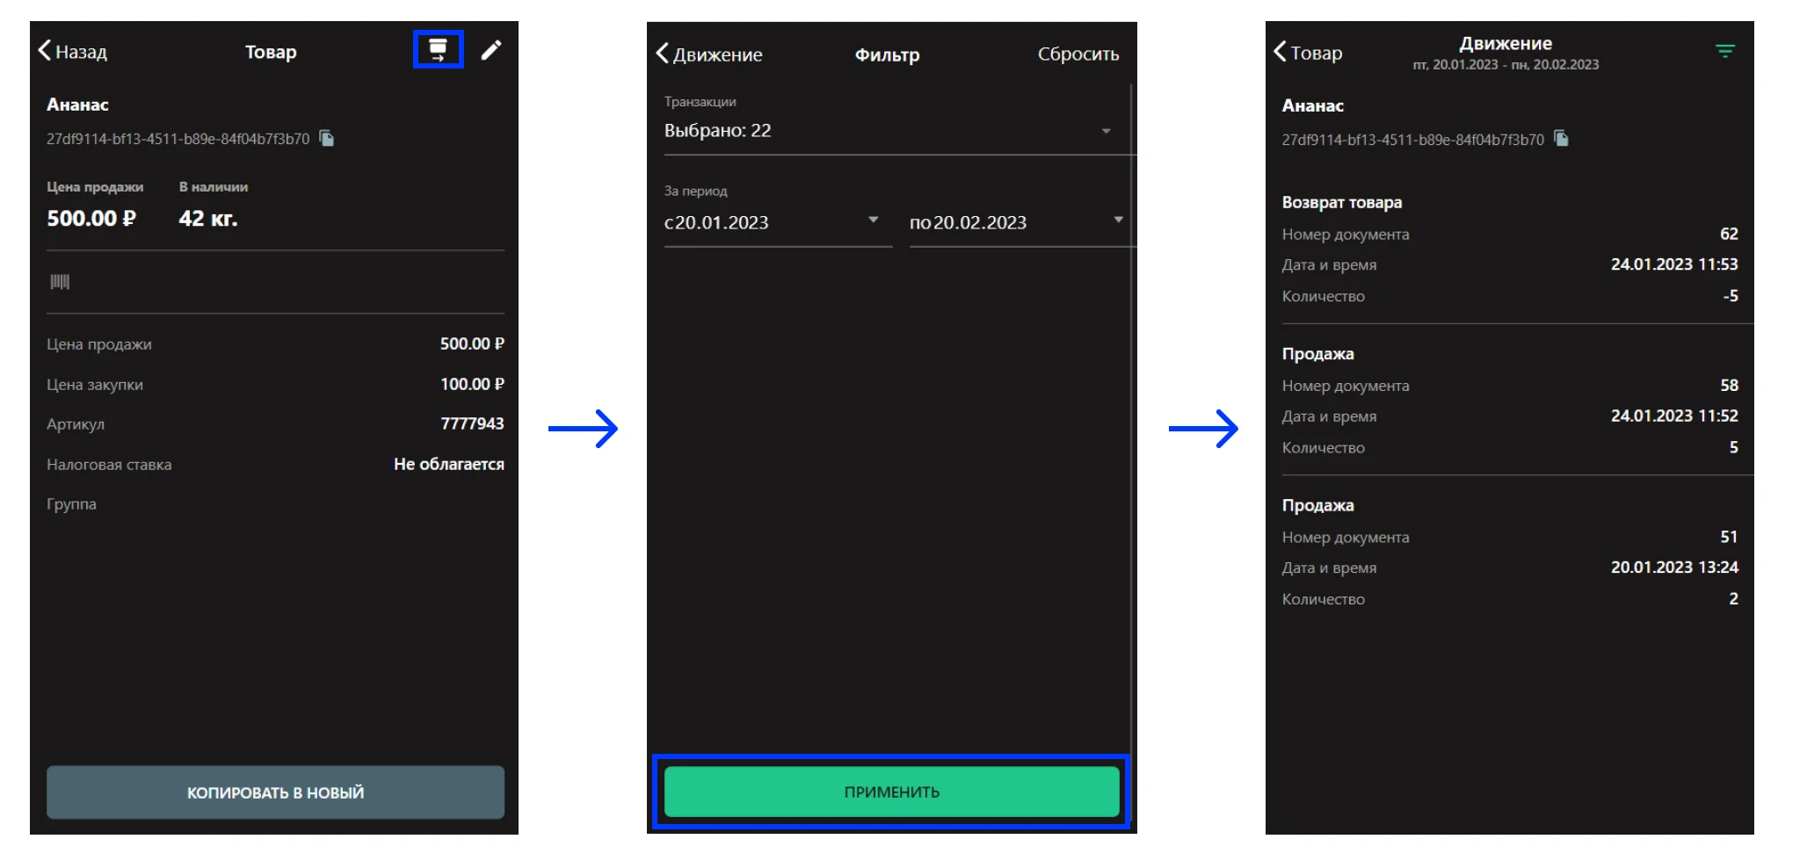Click the Цена закупки 100.00 ₽ value
Viewport: 1807px width, 868px height.
pyautogui.click(x=472, y=384)
